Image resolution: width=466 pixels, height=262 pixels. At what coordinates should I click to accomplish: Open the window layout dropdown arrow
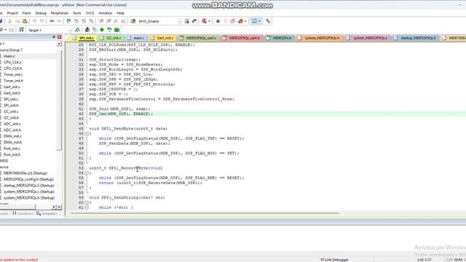(259, 21)
